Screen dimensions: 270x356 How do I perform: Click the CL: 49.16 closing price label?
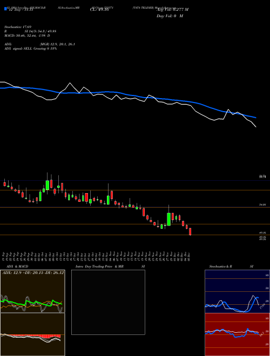point(99,10)
